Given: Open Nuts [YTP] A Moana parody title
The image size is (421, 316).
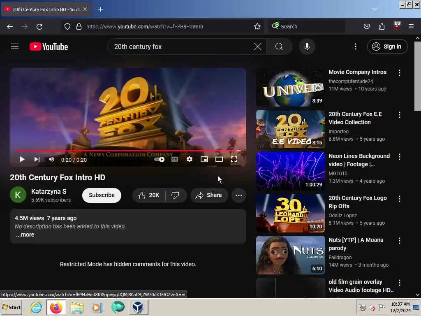Looking at the screenshot, I should (x=356, y=244).
